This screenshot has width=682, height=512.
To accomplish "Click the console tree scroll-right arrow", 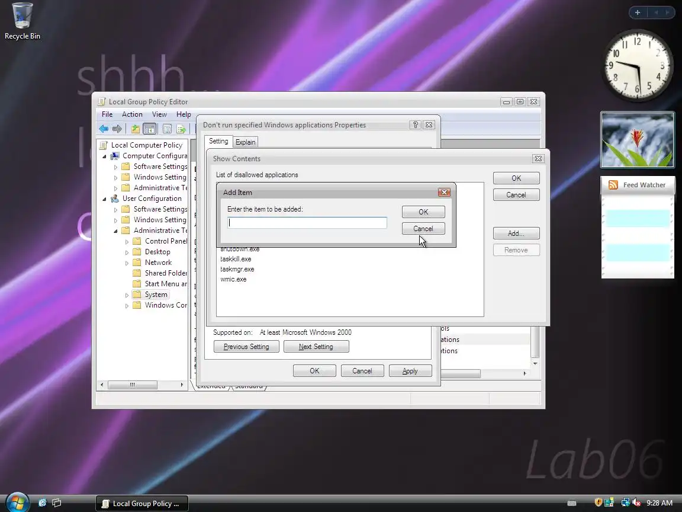I will coord(182,385).
